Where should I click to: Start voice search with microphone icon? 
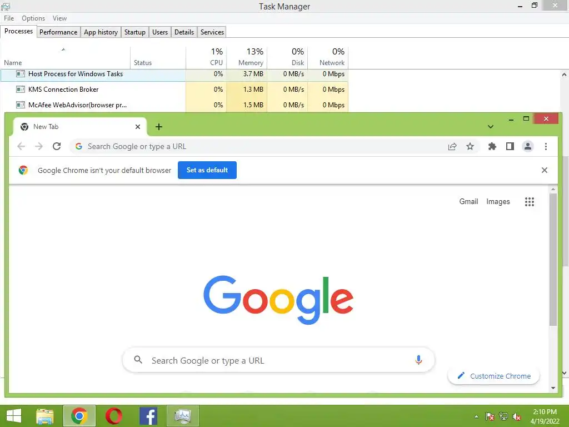(418, 360)
